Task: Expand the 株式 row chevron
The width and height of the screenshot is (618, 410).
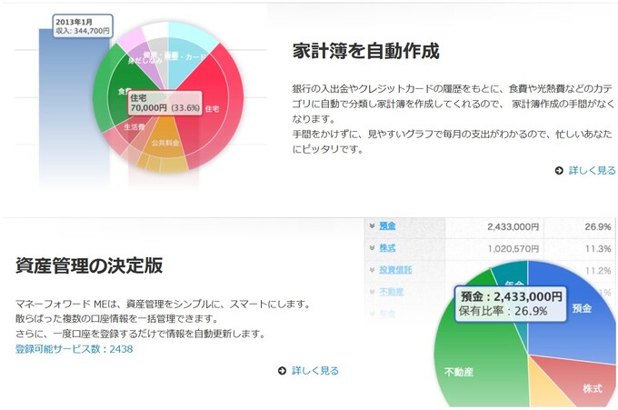Action: click(x=372, y=248)
